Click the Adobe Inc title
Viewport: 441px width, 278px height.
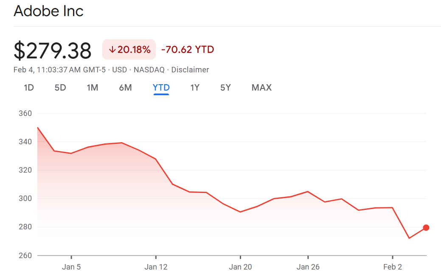(48, 11)
